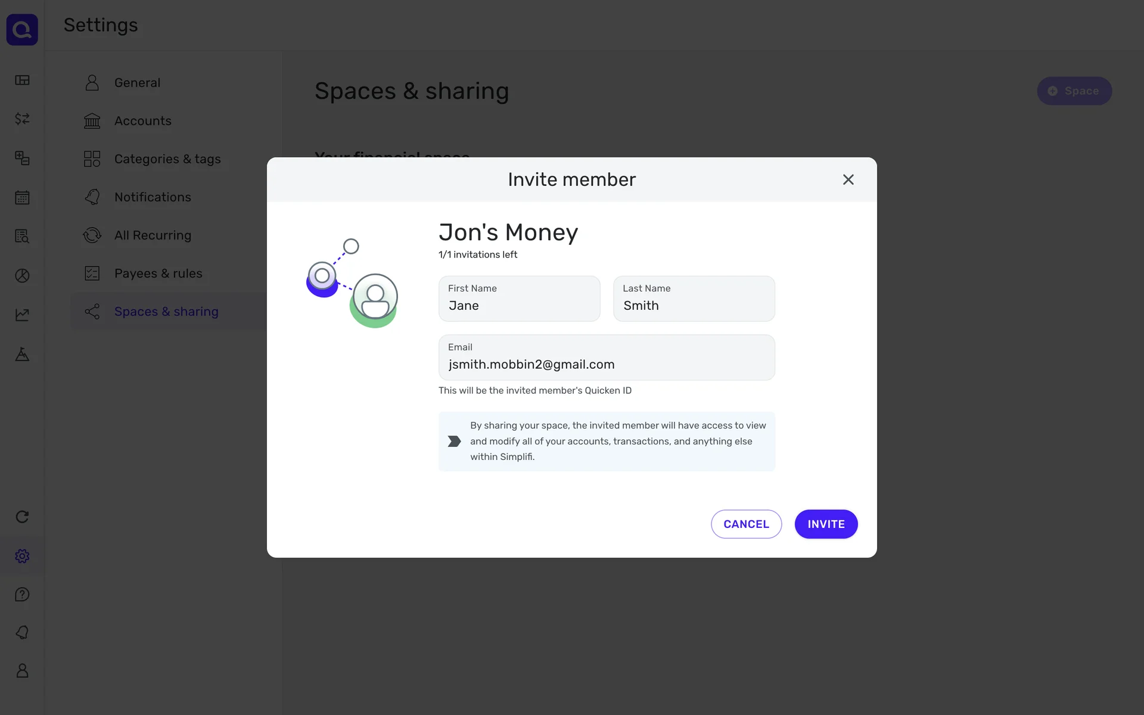Click the Last Name input field

[694, 299]
